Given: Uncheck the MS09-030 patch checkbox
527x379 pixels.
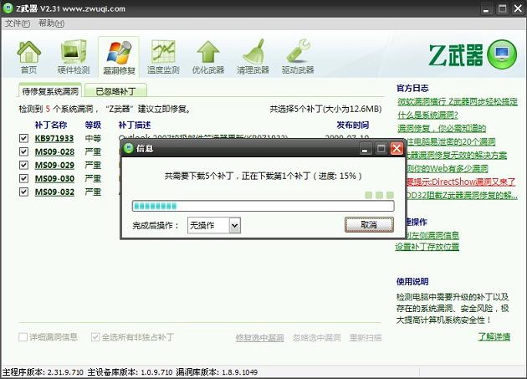Looking at the screenshot, I should pyautogui.click(x=23, y=178).
